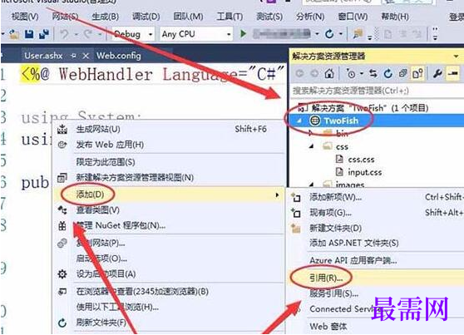Open the 网站(S) menu
This screenshot has width=464, height=335.
(65, 17)
